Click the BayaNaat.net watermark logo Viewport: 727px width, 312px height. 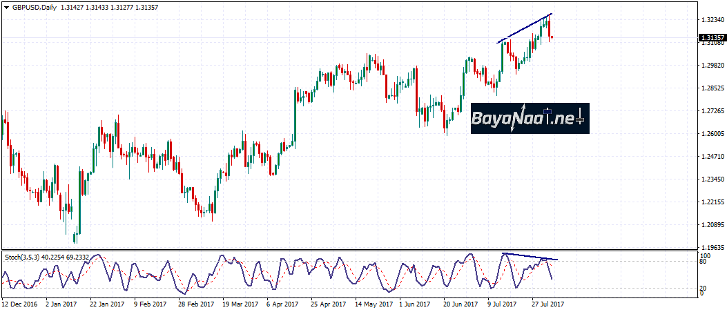coord(530,119)
